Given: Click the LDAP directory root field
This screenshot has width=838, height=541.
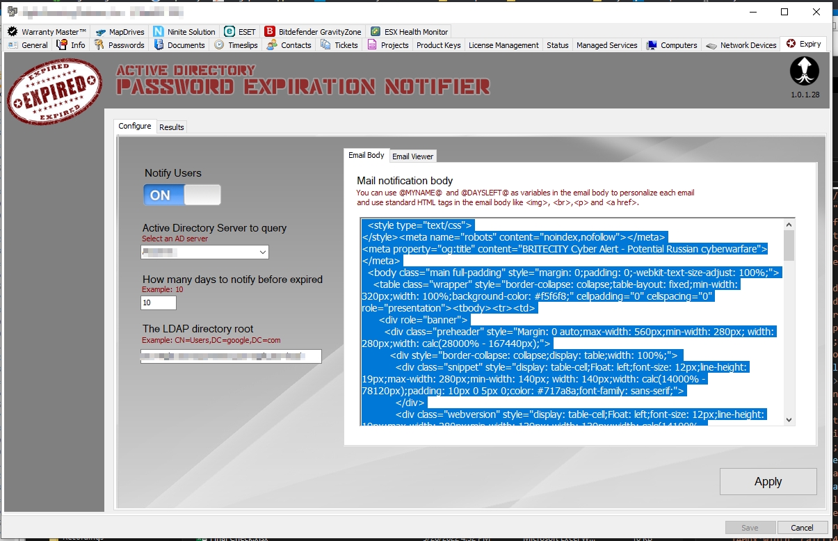Looking at the screenshot, I should (231, 357).
